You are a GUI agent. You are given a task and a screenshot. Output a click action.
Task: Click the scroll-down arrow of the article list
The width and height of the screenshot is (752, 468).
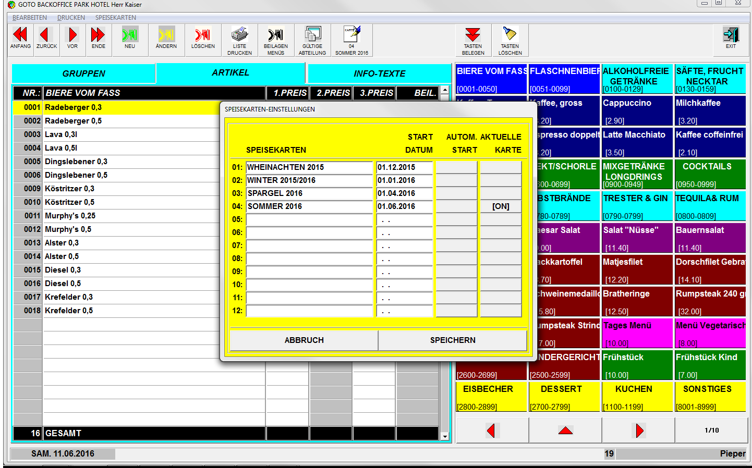[x=445, y=436]
